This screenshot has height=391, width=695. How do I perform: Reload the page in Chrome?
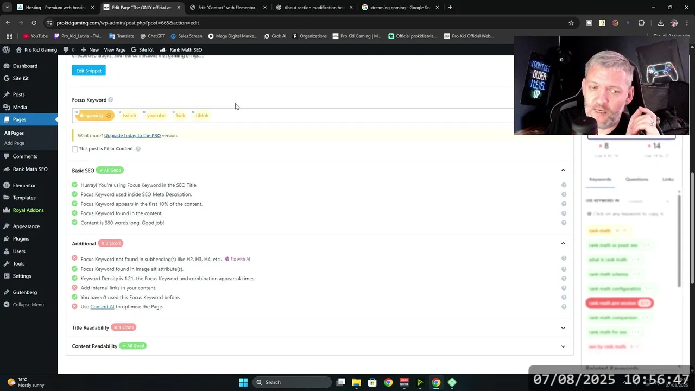click(34, 23)
